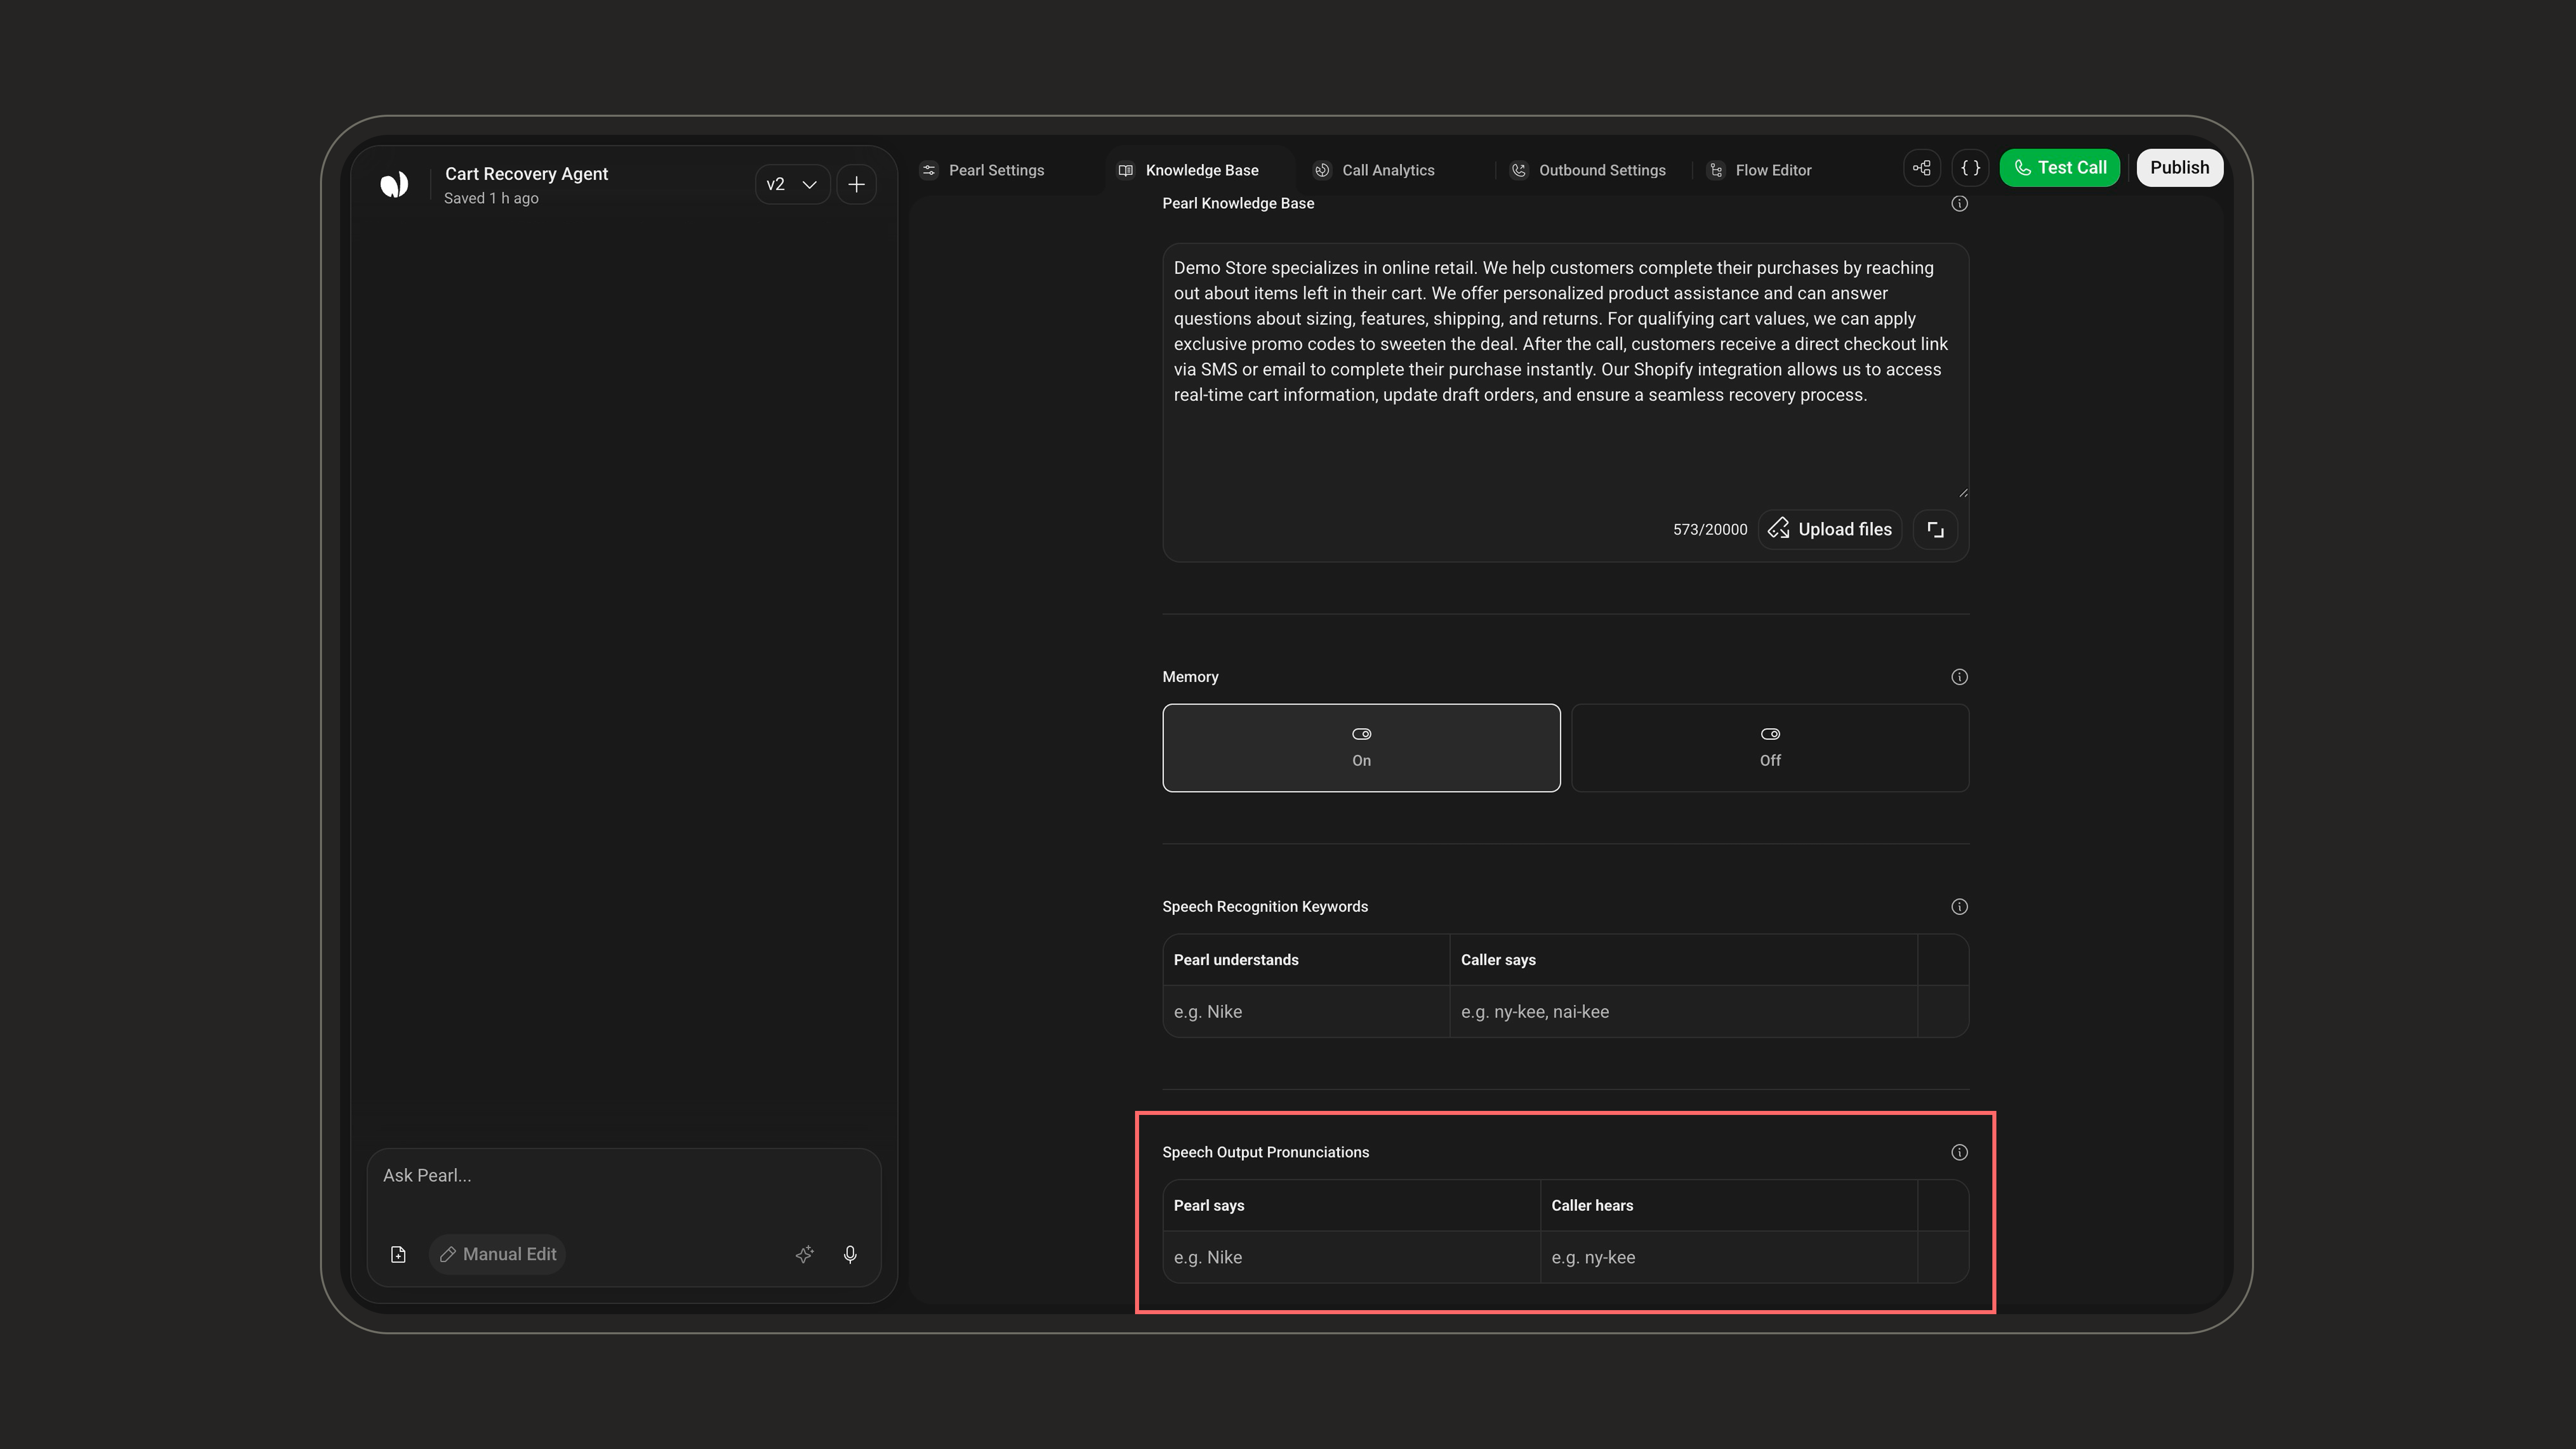The width and height of the screenshot is (2576, 1449).
Task: Open the share nodes icon near Test Call
Action: 1921,168
